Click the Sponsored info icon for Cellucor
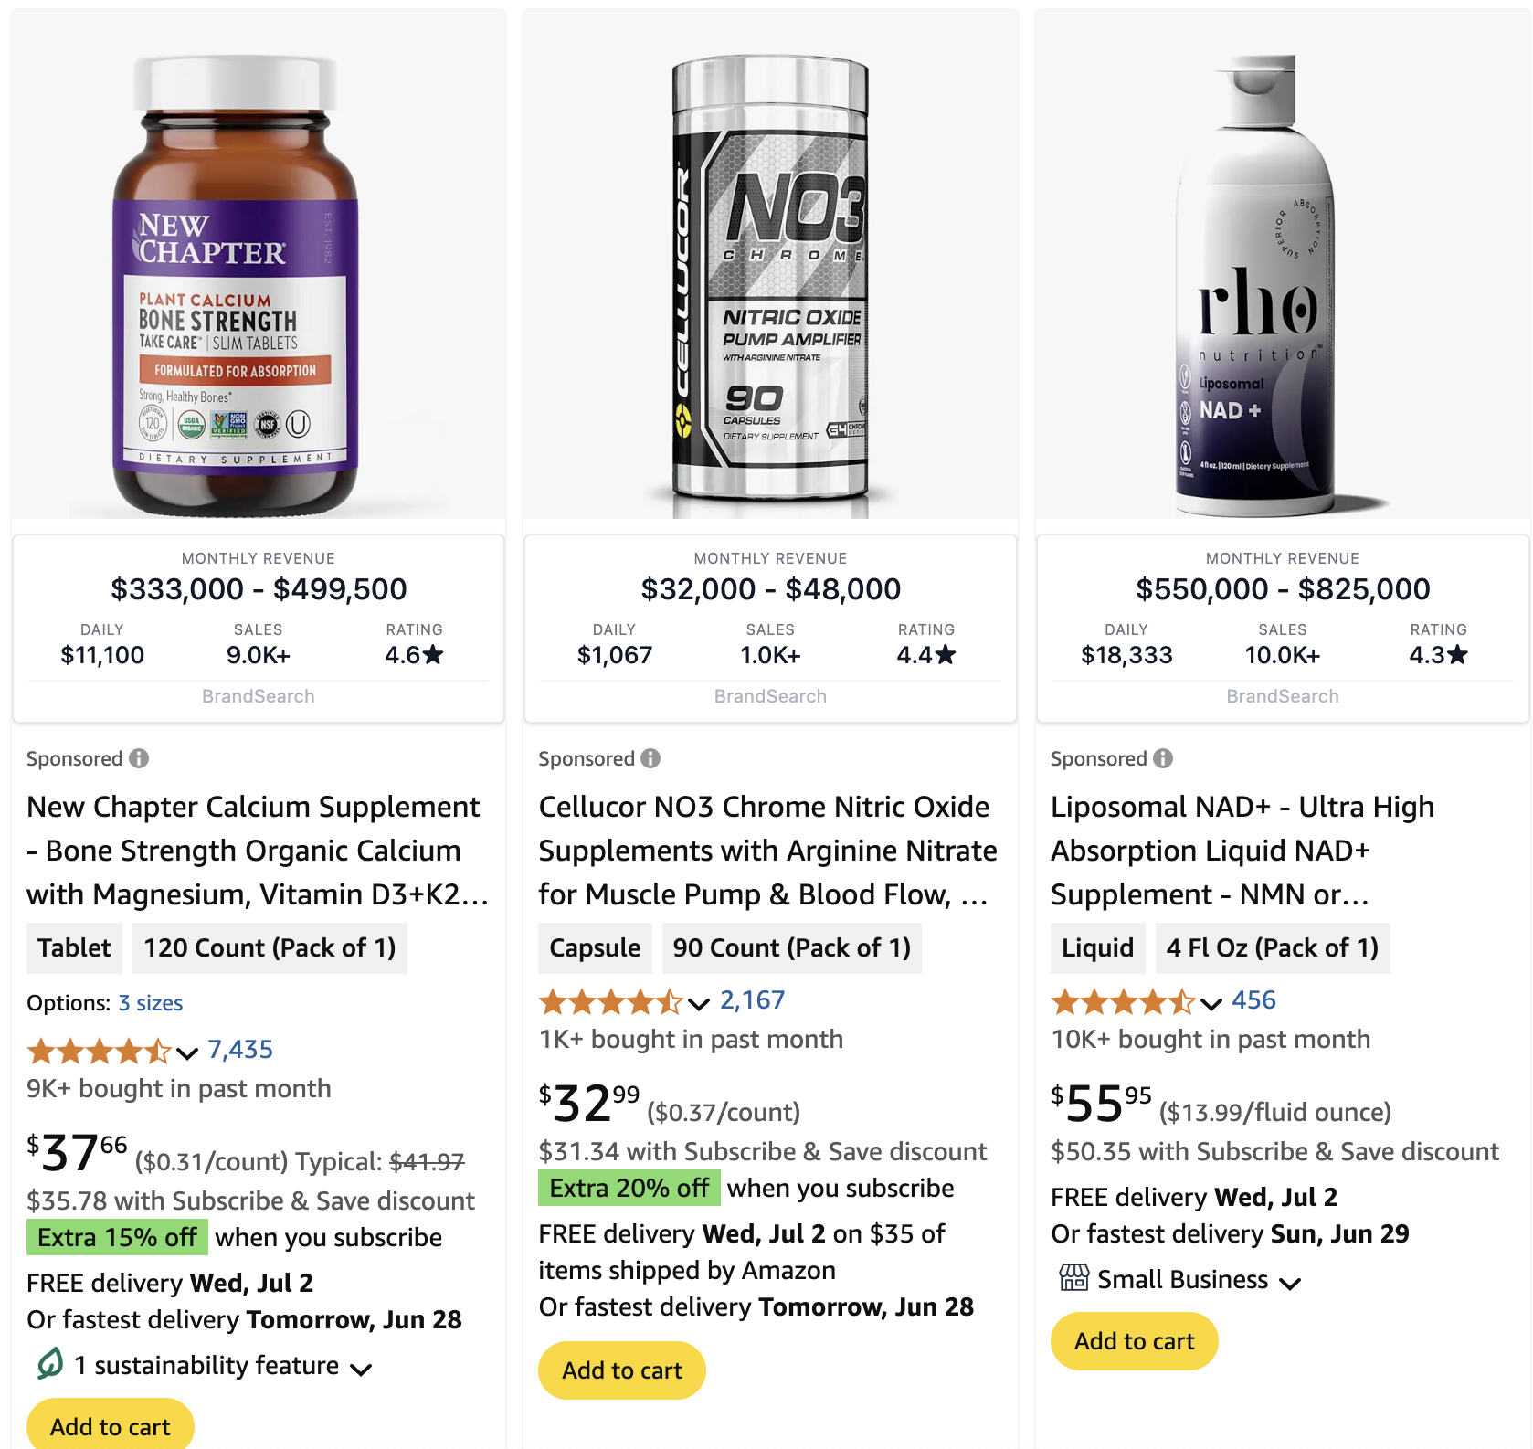This screenshot has height=1449, width=1533. point(650,758)
